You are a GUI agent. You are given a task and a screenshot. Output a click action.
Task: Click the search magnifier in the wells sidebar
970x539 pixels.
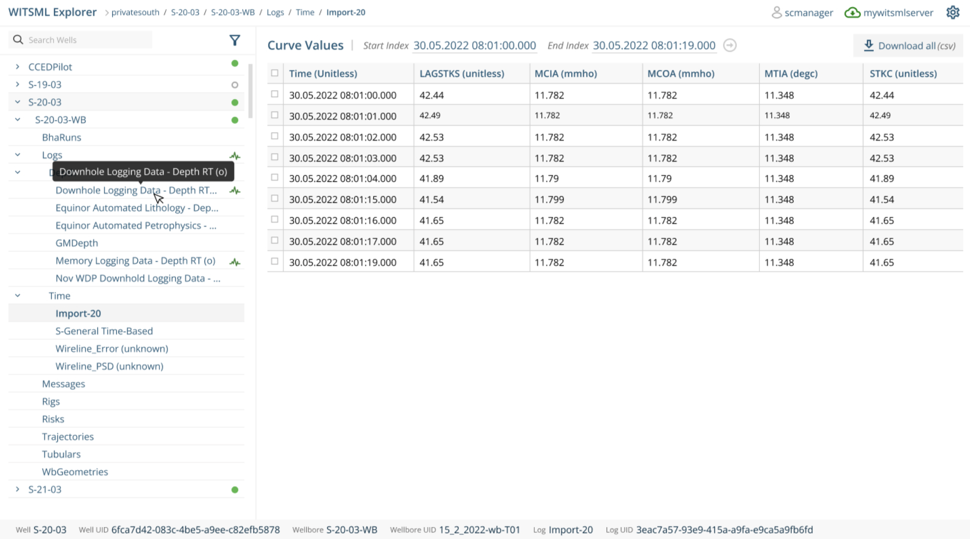coord(18,40)
